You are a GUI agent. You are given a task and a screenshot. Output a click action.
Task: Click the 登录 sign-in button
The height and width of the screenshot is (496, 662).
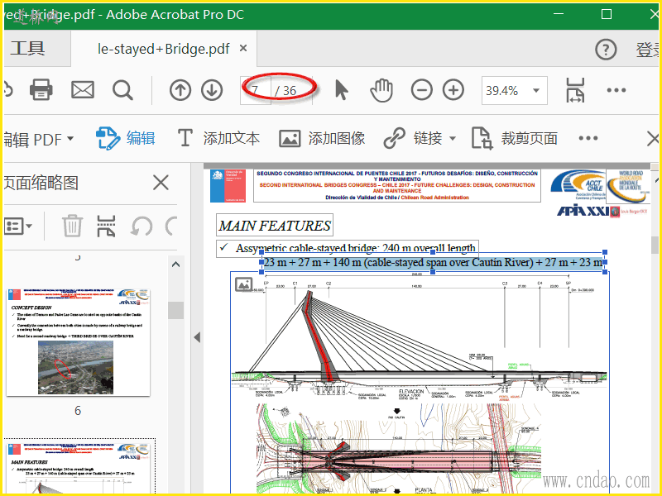coord(649,50)
